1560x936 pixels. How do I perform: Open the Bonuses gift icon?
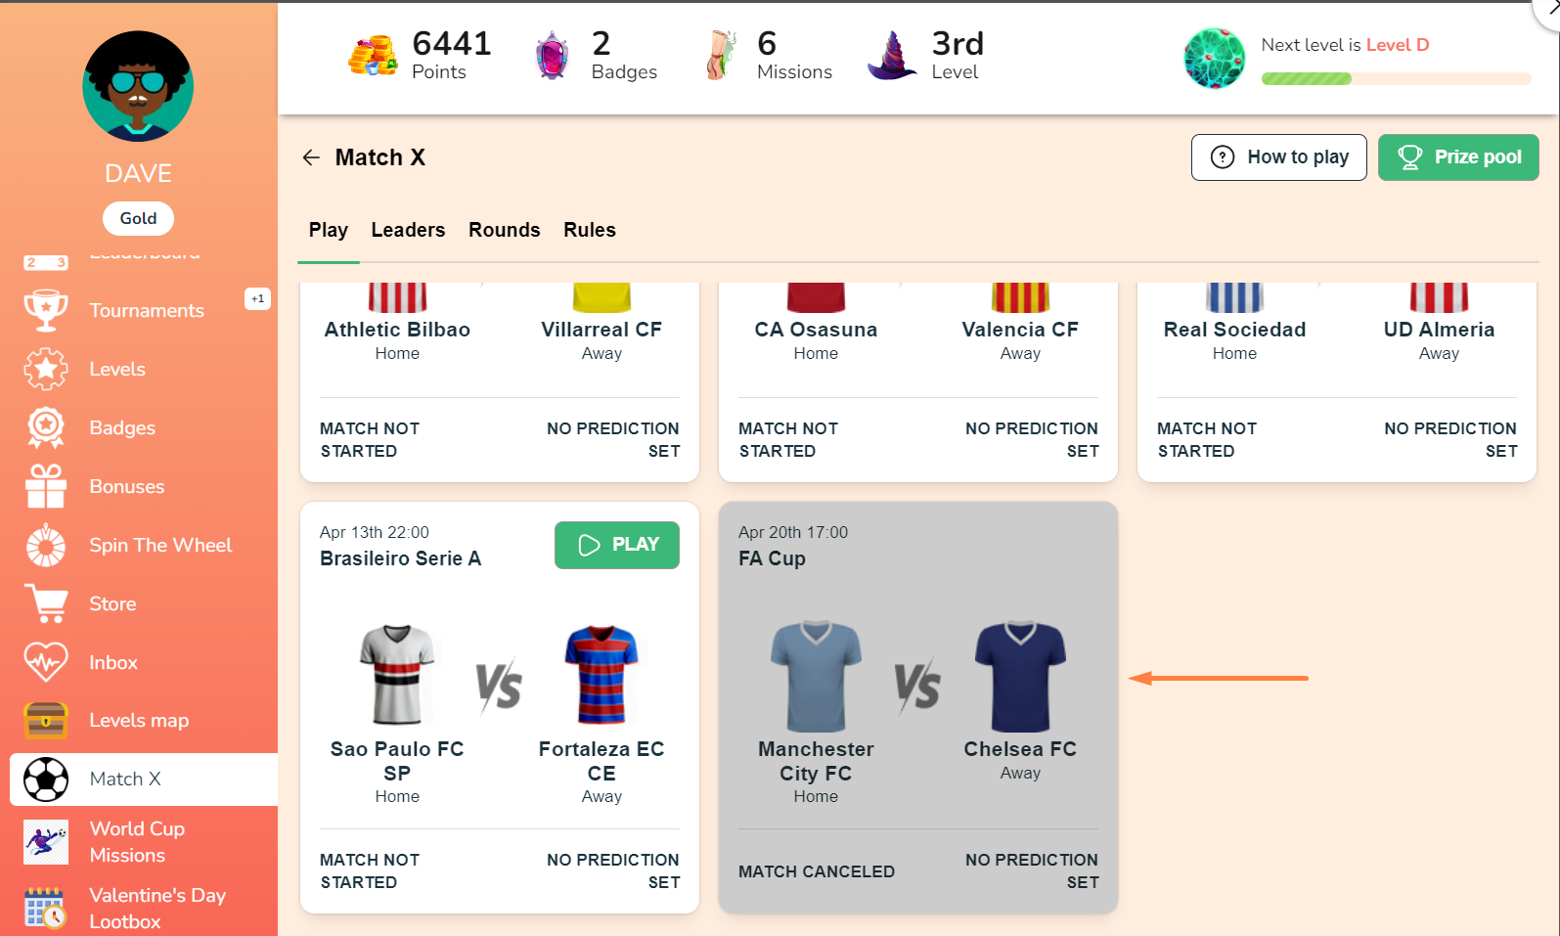click(x=46, y=486)
